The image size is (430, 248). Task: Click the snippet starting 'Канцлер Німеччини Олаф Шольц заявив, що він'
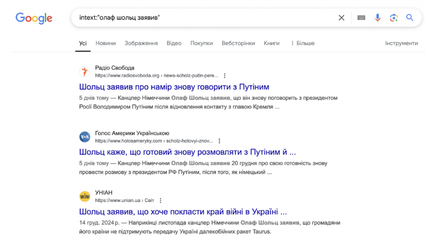[x=208, y=102]
